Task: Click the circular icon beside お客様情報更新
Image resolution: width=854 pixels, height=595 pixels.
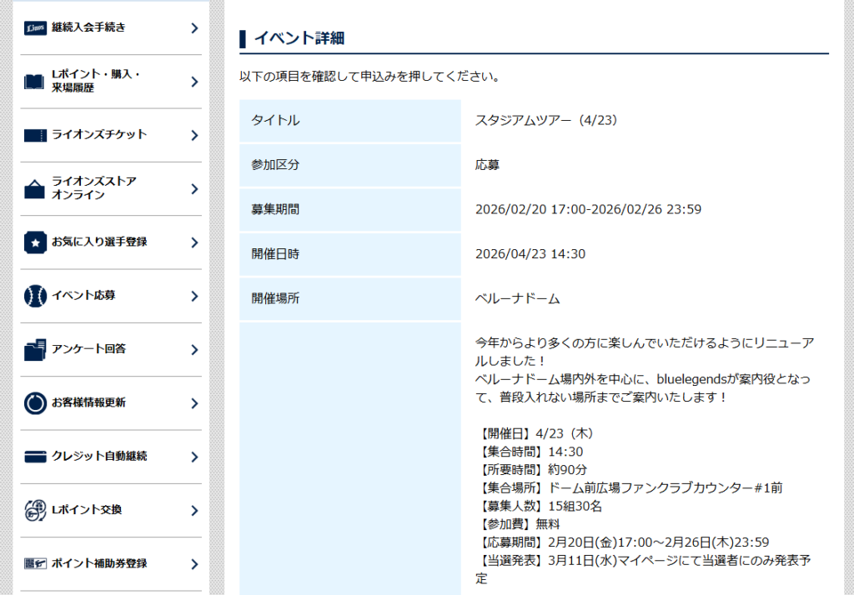Action: tap(35, 403)
